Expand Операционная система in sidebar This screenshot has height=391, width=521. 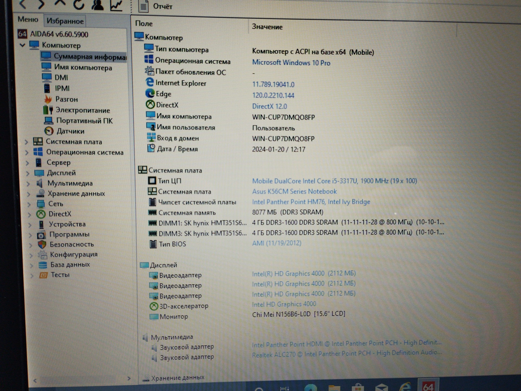click(x=27, y=152)
